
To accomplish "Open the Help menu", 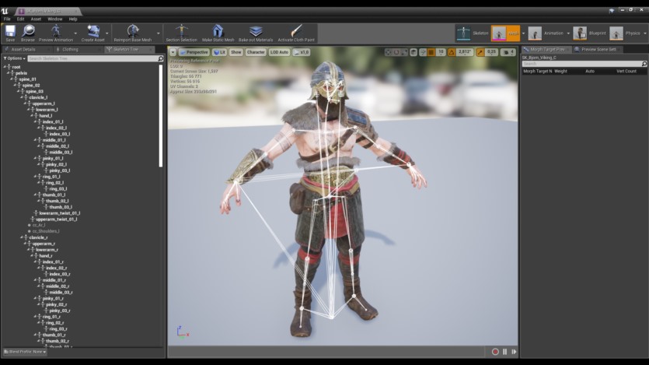I will click(x=73, y=19).
